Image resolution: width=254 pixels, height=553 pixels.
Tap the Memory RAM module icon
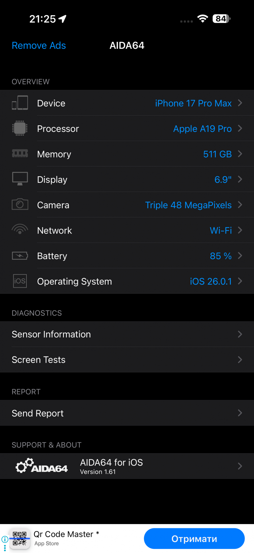pyautogui.click(x=20, y=154)
